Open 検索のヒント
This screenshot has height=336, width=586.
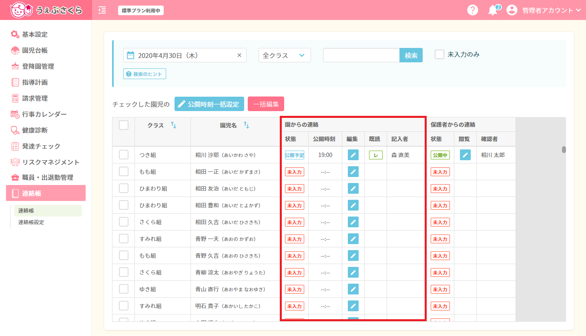[x=144, y=74]
